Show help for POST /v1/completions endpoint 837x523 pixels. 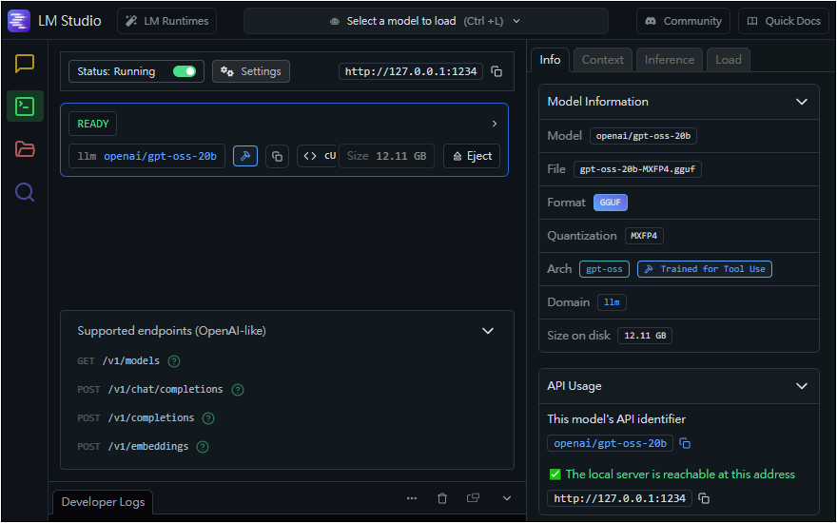[x=208, y=417]
